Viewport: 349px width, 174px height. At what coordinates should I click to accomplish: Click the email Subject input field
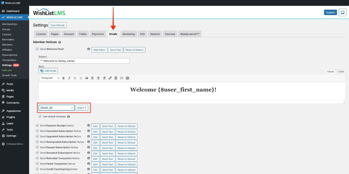coord(84,61)
